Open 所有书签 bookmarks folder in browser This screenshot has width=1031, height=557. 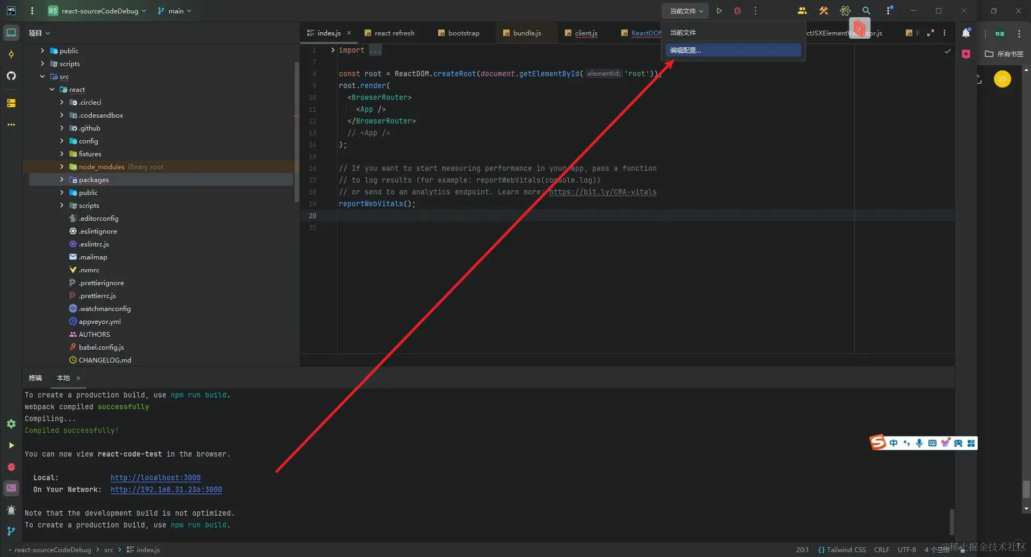pyautogui.click(x=1004, y=54)
